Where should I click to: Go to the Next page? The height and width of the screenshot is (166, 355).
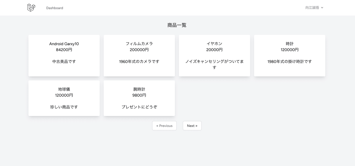pos(192,126)
